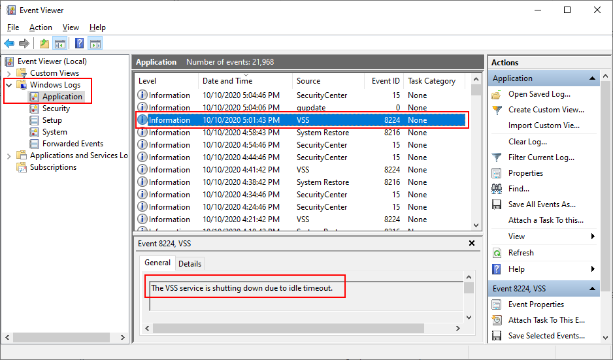Switch to the General tab
The width and height of the screenshot is (613, 360).
click(157, 263)
